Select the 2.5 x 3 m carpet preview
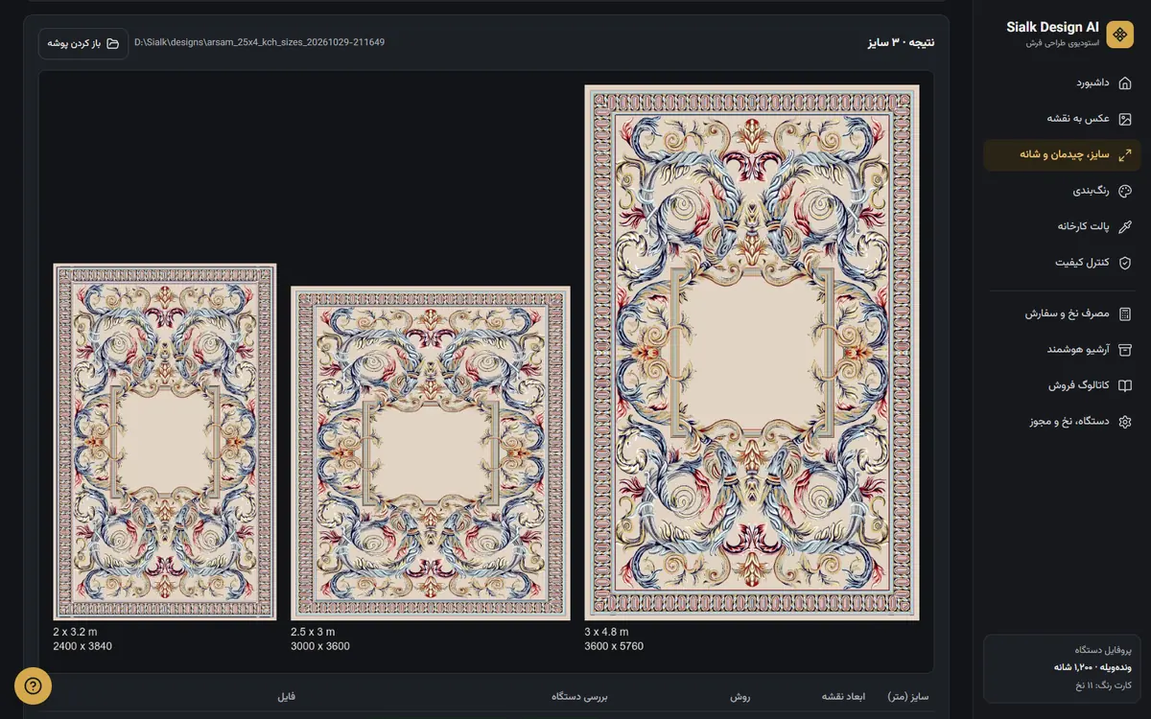The image size is (1151, 719). [431, 453]
